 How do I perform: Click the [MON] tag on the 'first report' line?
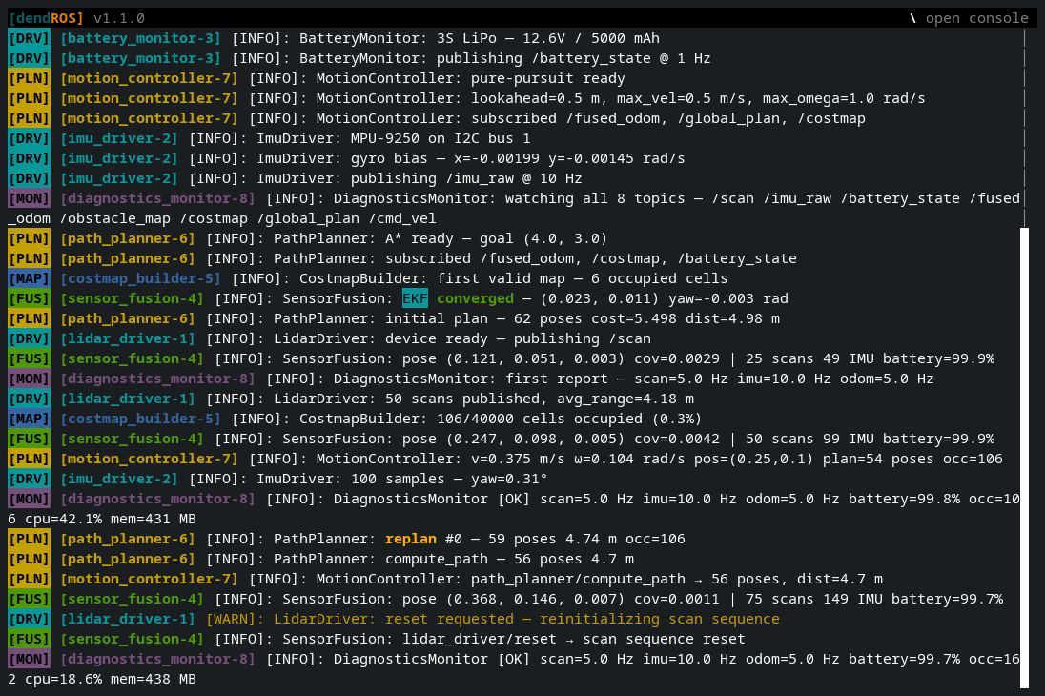coord(30,378)
